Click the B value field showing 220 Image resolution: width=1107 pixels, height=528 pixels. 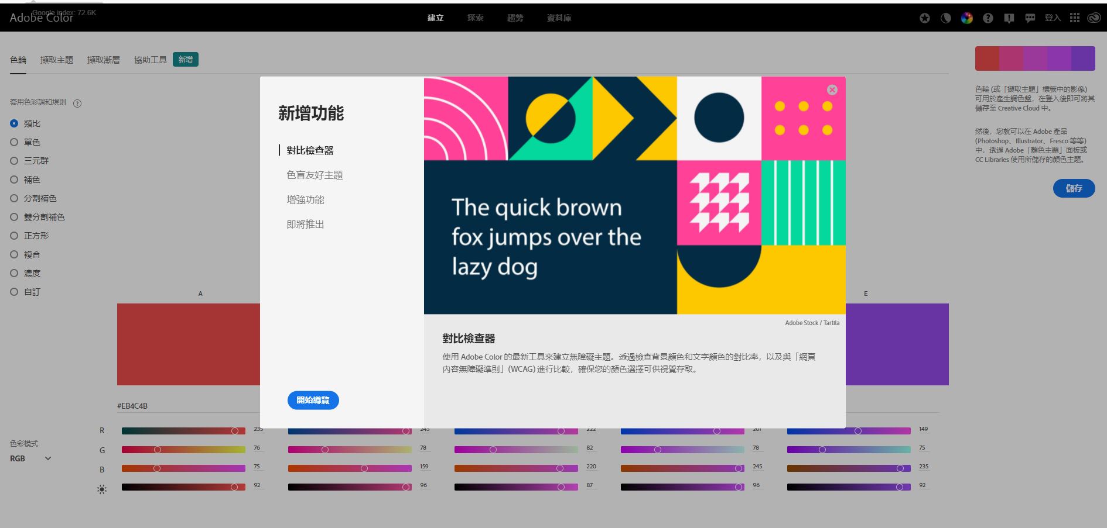[x=592, y=467]
